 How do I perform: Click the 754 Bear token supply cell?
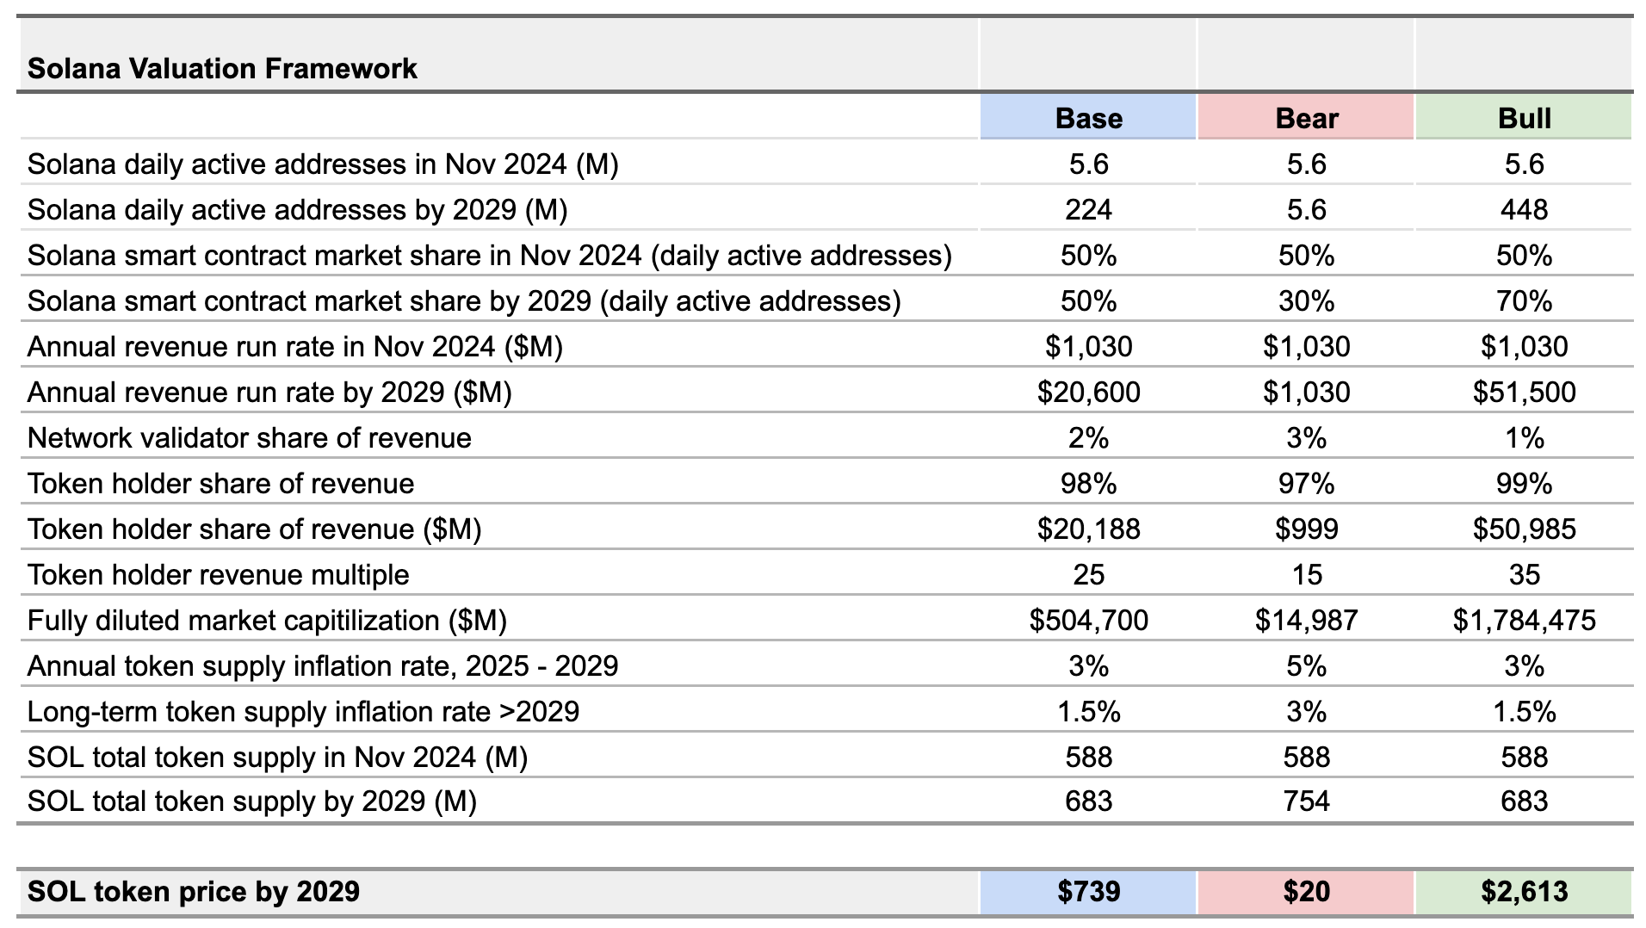[x=1306, y=801]
